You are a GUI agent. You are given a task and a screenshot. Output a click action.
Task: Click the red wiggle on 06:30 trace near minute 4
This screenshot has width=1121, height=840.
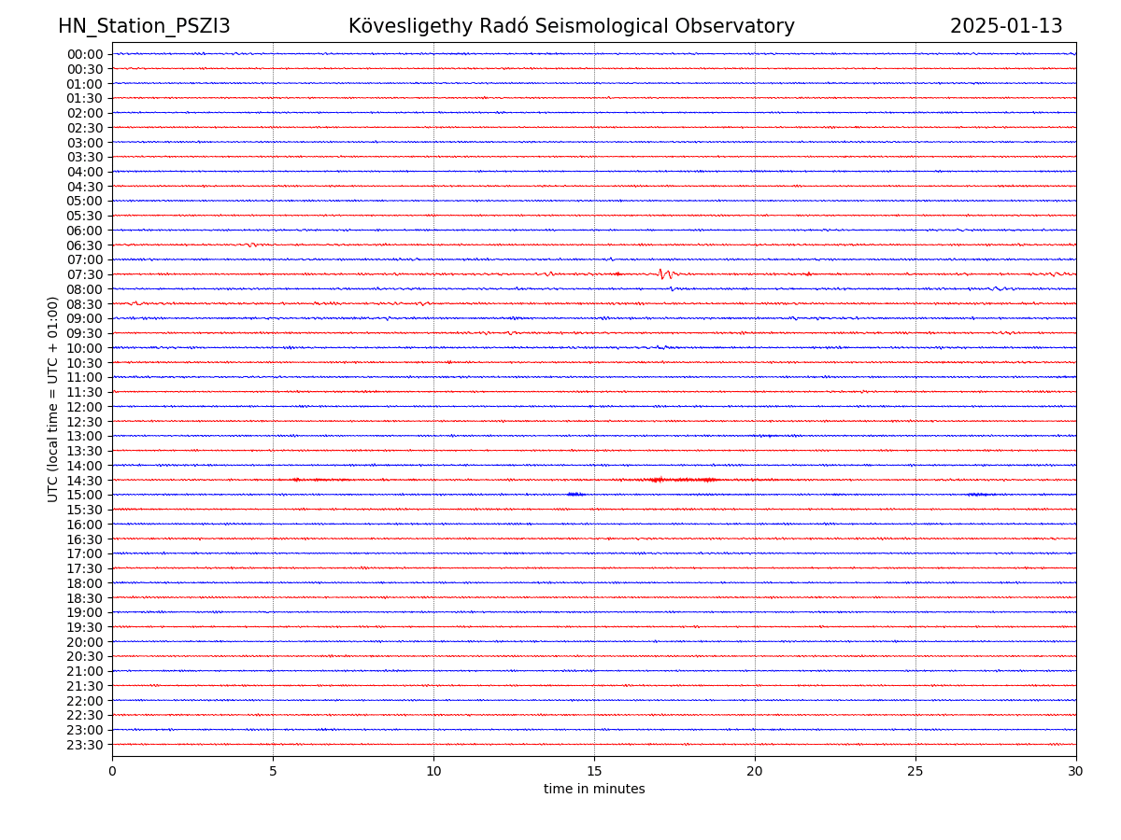coord(251,245)
